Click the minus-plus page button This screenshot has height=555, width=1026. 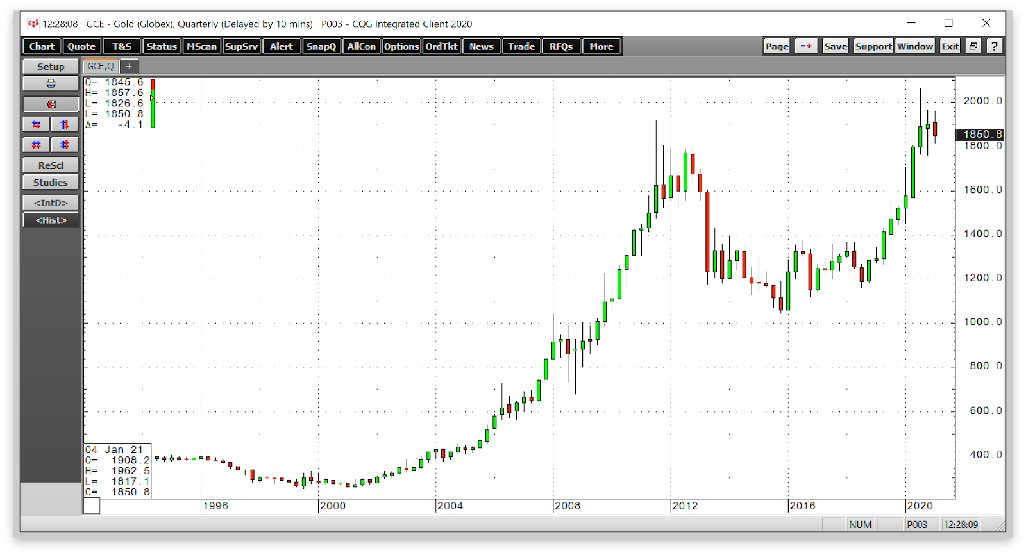tap(806, 46)
